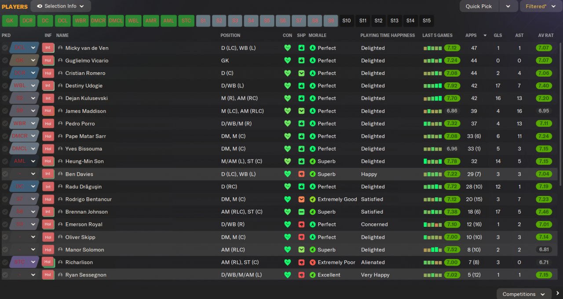Click Ben Davies' red sharpness icon
Screen dimensions: 563x299
click(301, 174)
